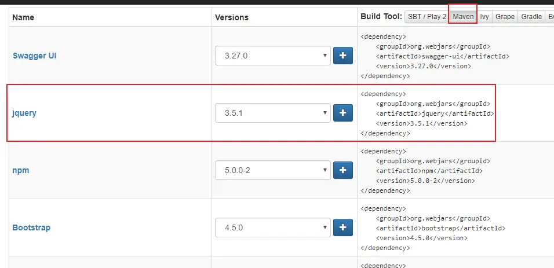Click the version 5.0.0-2 XML line

[x=425, y=181]
